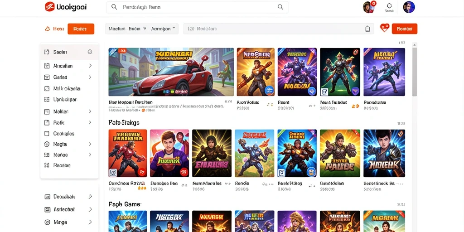Viewport: 464px width, 232px height.
Task: Click the purple arrow badge on Mont Taredot cover
Action: pos(355,91)
